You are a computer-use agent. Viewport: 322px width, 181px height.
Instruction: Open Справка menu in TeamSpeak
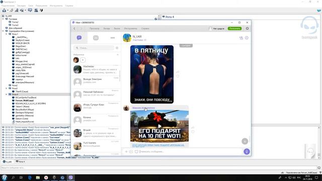pyautogui.click(x=69, y=6)
